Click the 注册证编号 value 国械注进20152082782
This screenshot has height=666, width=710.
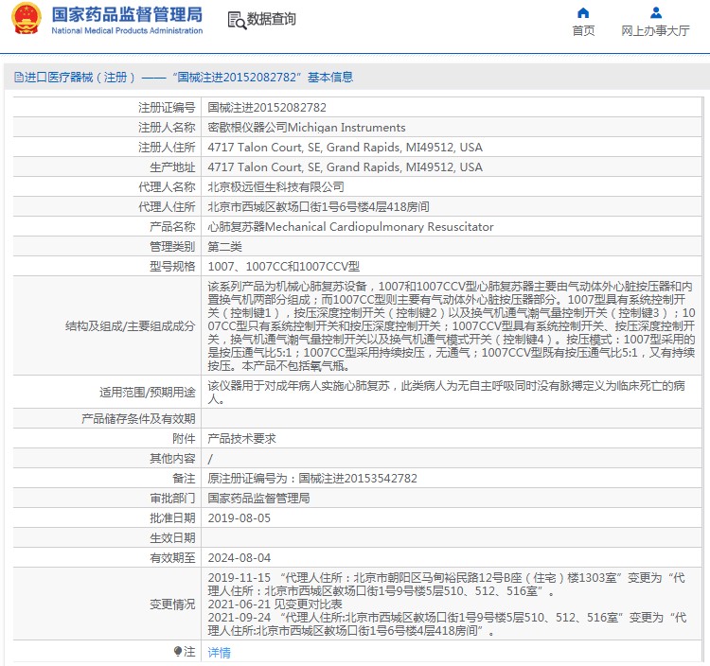[267, 108]
